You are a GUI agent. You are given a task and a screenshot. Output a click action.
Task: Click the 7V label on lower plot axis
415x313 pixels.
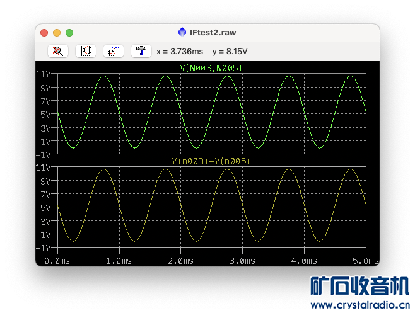coord(45,195)
